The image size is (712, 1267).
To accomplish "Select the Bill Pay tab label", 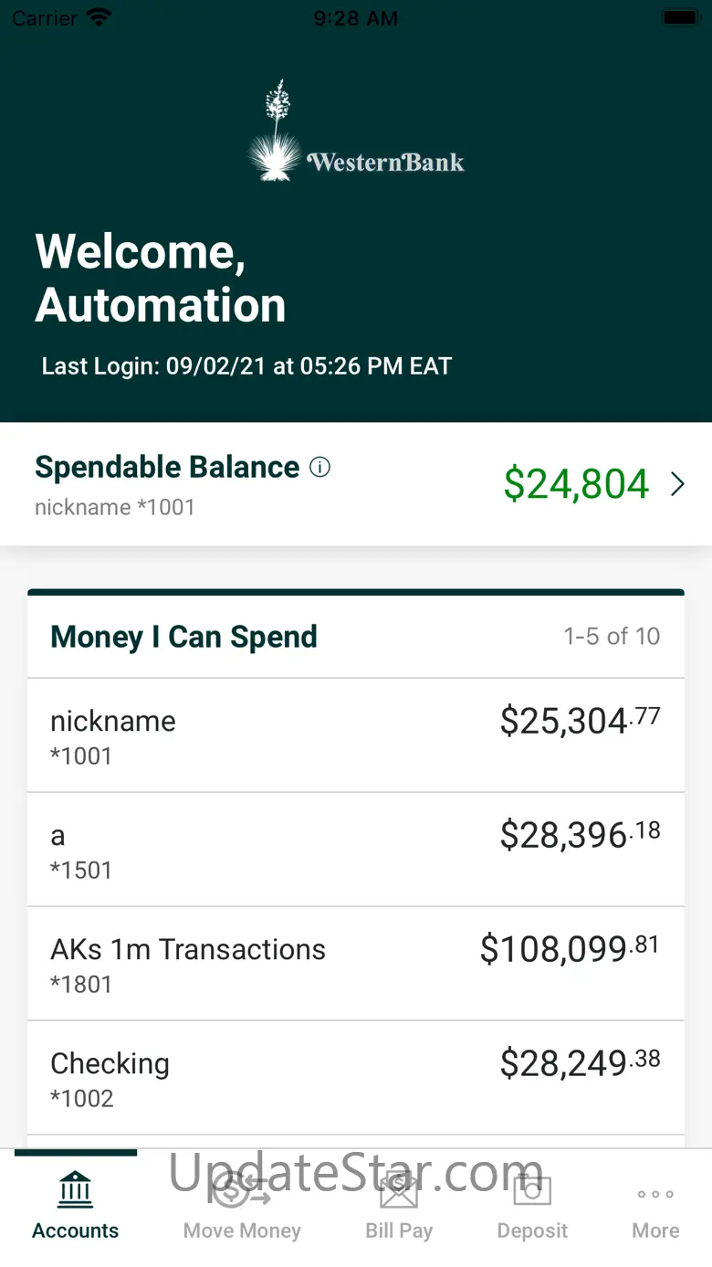I will (399, 1230).
